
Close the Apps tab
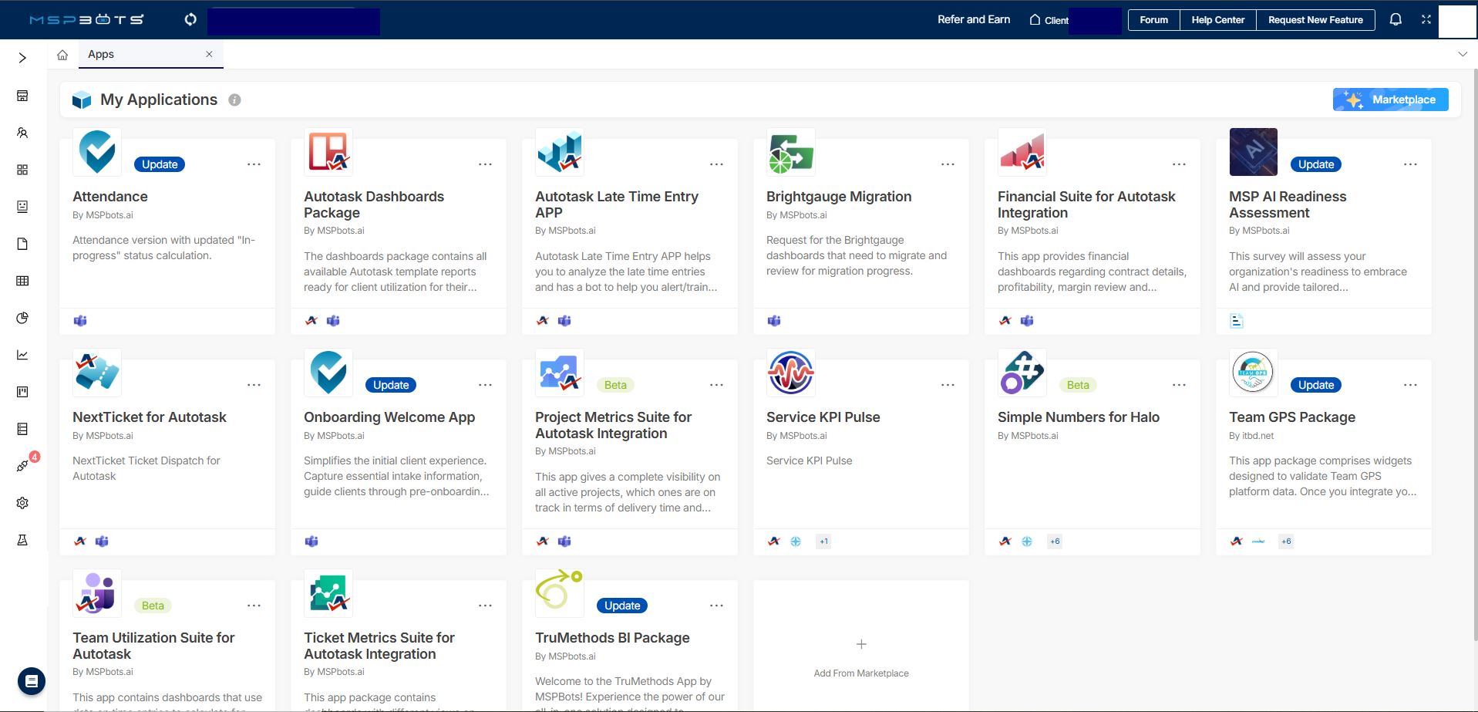(x=209, y=55)
